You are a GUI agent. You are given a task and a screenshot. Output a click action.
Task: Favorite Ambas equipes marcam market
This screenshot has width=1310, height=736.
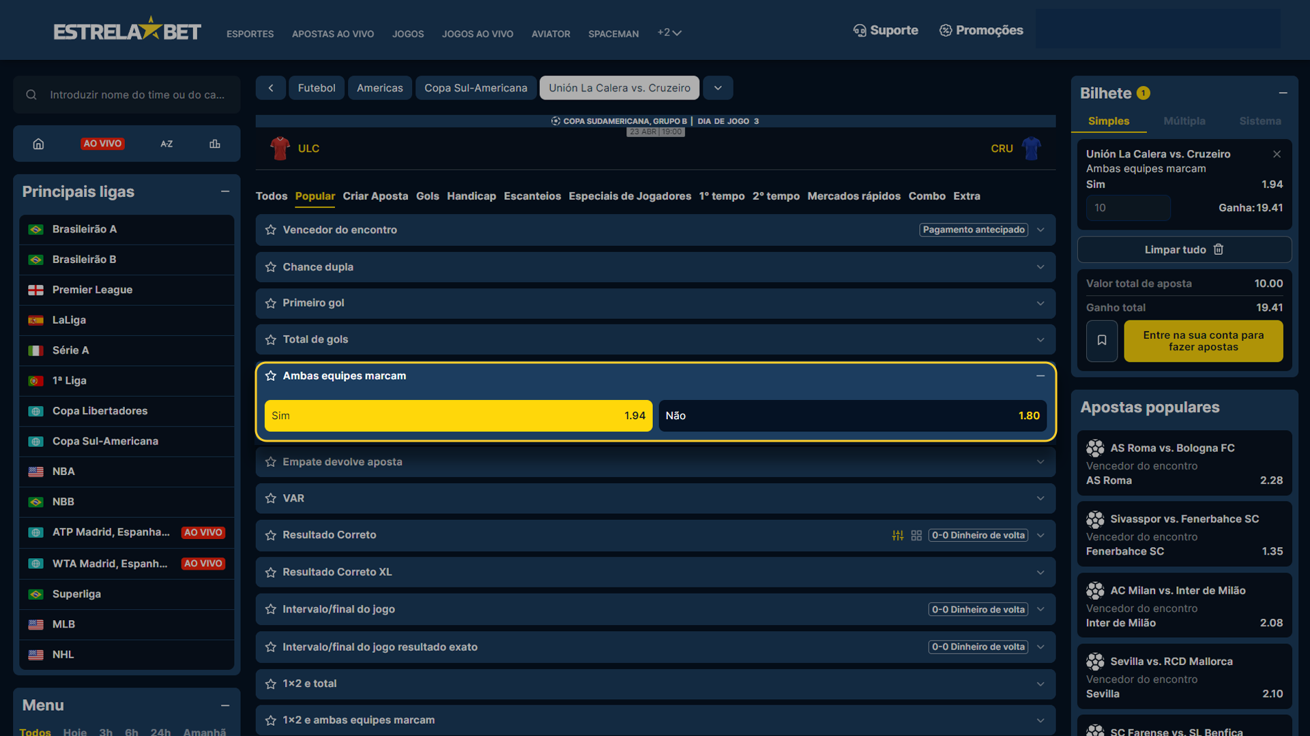[271, 375]
